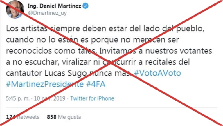
Task: Click the blue verified badge checkmark
Action: pos(86,6)
